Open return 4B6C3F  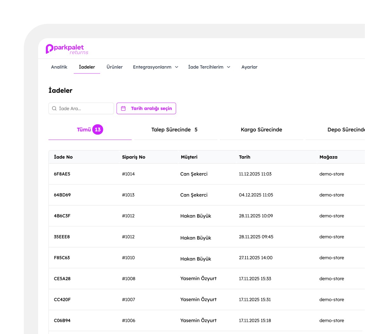62,216
